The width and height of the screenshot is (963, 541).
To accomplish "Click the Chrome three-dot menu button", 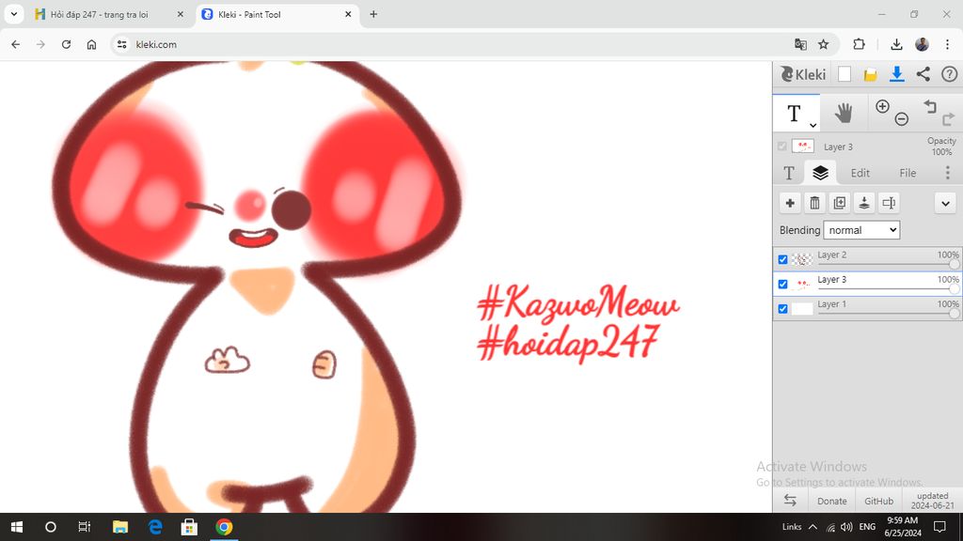I will pos(948,44).
